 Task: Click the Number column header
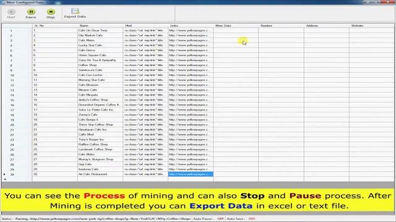281,26
